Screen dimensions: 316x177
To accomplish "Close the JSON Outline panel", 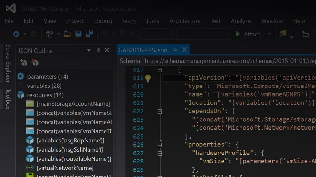I will coord(107,50).
